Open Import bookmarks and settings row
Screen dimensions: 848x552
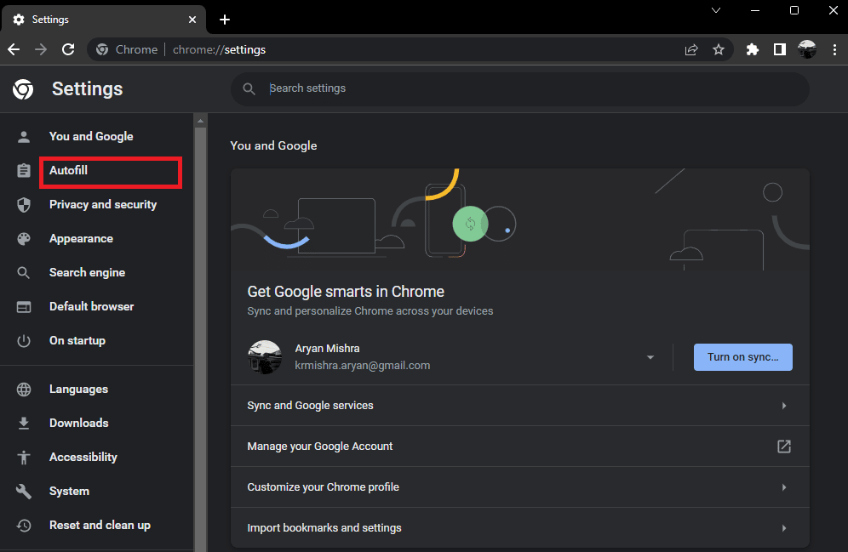tap(519, 527)
